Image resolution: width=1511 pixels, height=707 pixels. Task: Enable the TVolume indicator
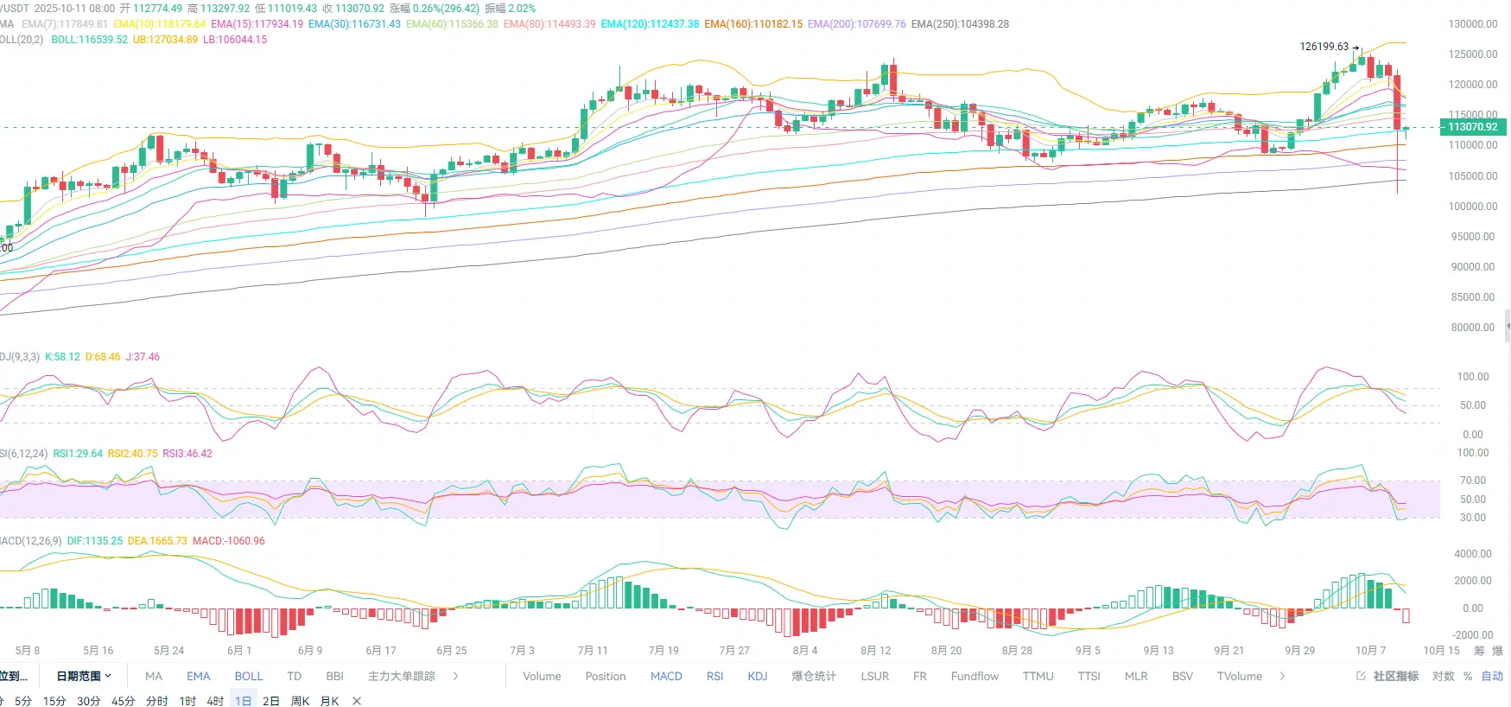[1240, 676]
